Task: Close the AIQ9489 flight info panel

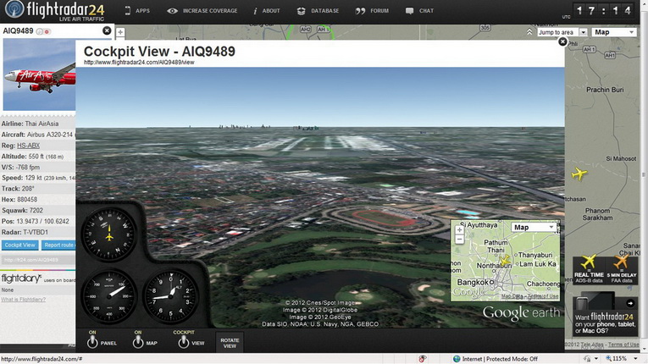Action: 107,30
